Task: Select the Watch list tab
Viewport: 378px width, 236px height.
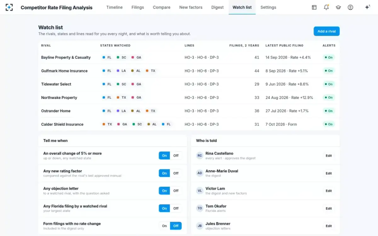Action: click(242, 7)
